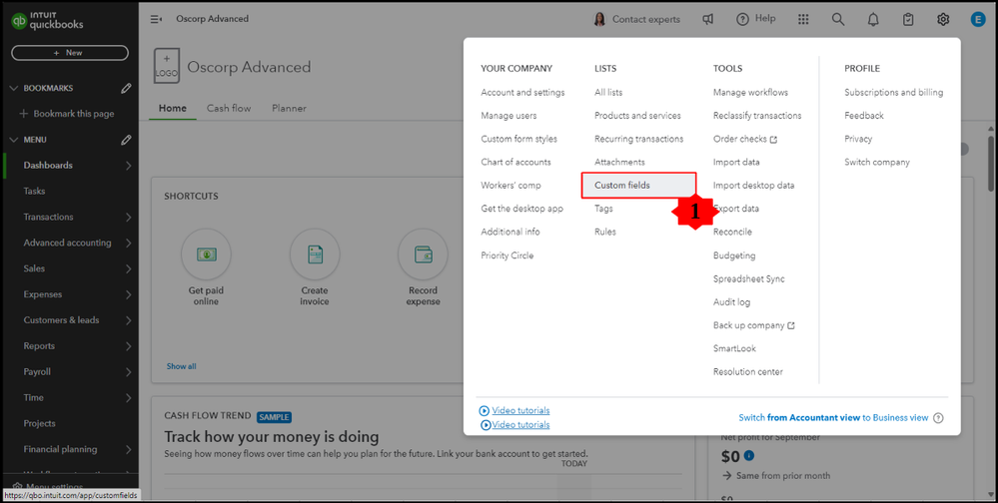The width and height of the screenshot is (998, 503).
Task: Open Back up company external link
Action: pyautogui.click(x=753, y=325)
